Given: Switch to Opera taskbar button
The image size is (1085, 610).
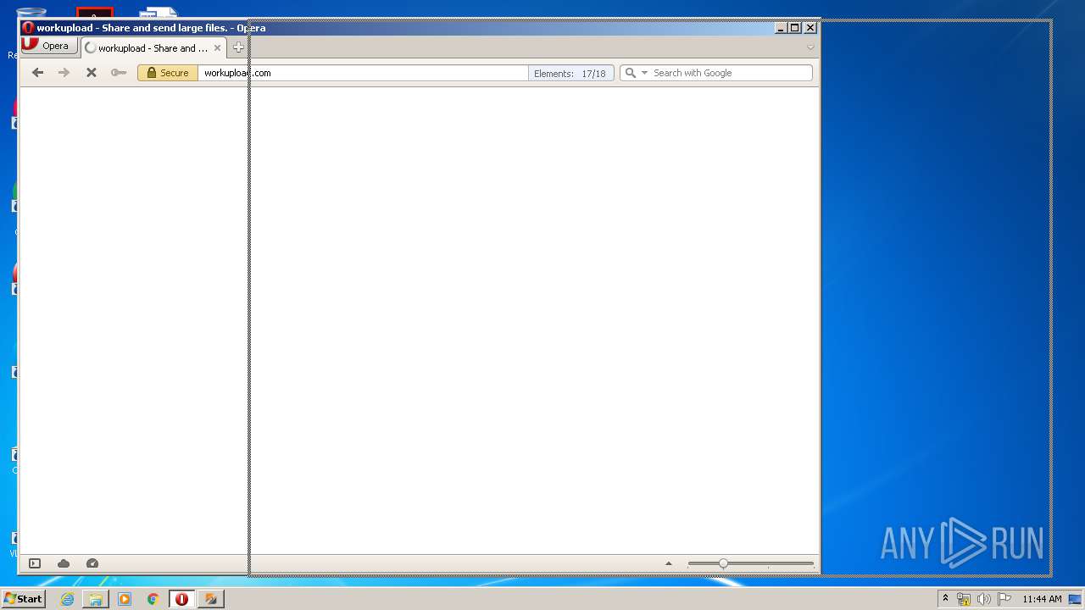Looking at the screenshot, I should click(x=181, y=599).
